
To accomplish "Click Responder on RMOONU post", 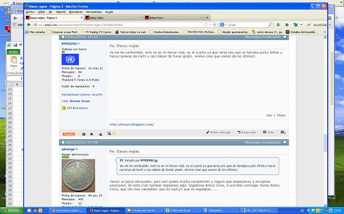I will tap(247, 132).
